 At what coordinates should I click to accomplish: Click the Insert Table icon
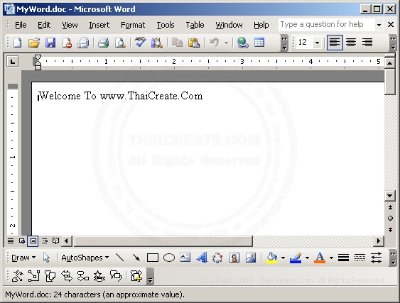259,43
